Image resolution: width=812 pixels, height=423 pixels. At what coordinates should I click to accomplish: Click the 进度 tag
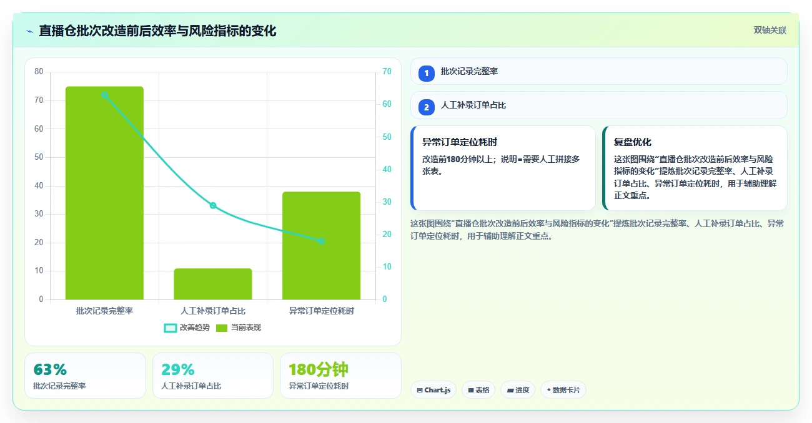pyautogui.click(x=518, y=390)
